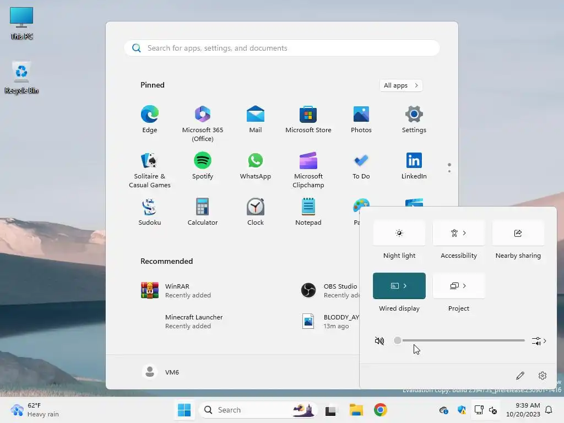Open sound output selector beside volume slider
Viewport: 564px width, 423px height.
(x=539, y=340)
